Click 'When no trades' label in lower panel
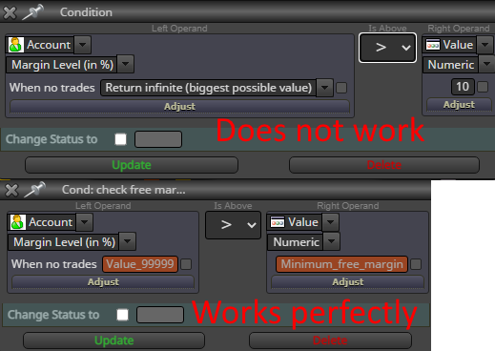Image resolution: width=495 pixels, height=351 pixels. 53,264
